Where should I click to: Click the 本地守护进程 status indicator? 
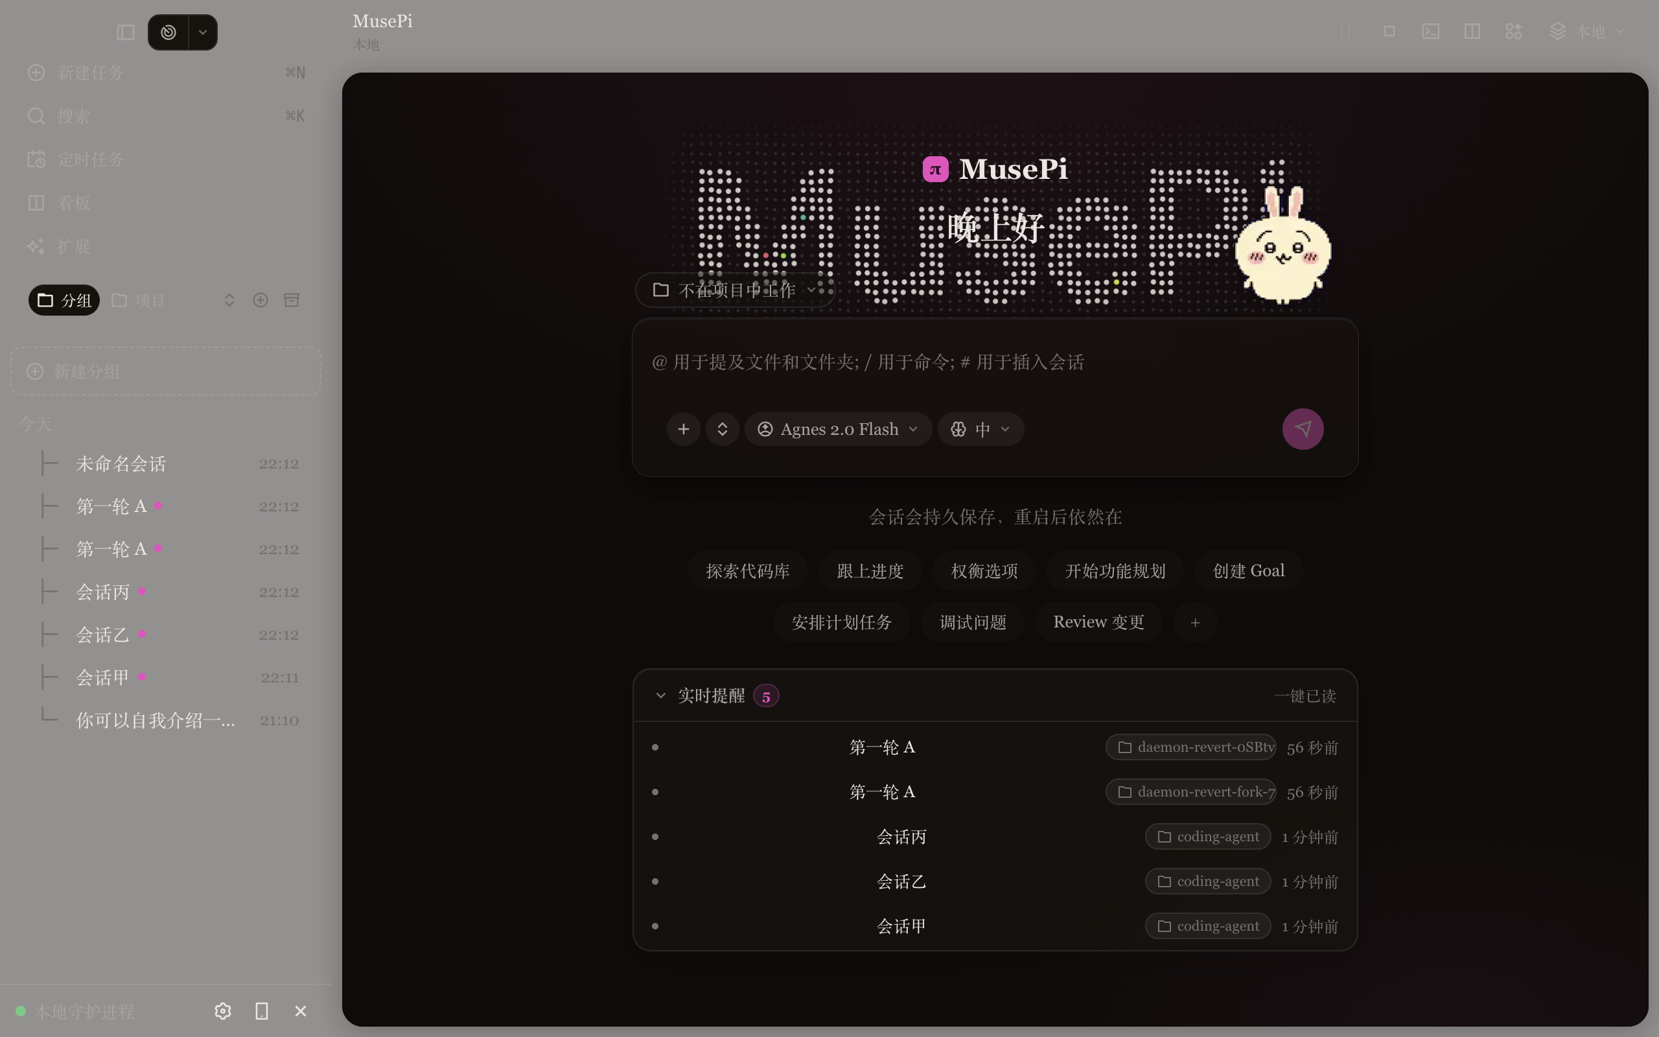75,1011
